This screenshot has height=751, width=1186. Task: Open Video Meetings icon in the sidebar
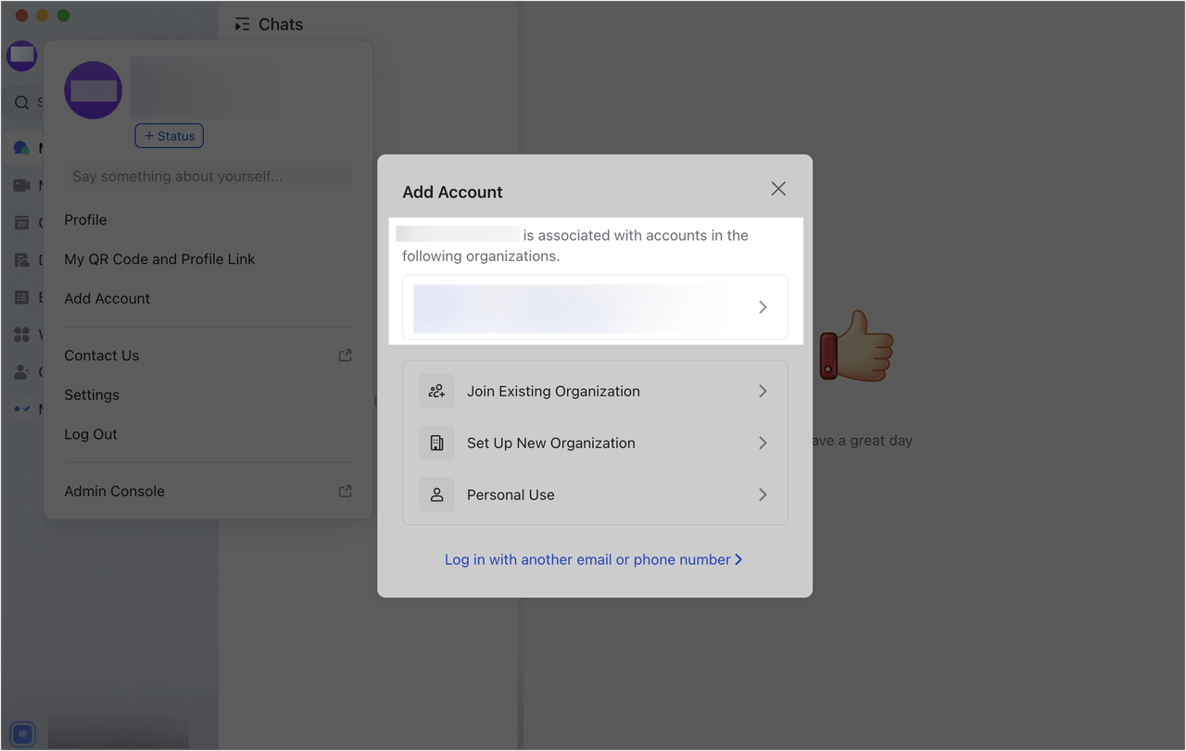pos(21,184)
